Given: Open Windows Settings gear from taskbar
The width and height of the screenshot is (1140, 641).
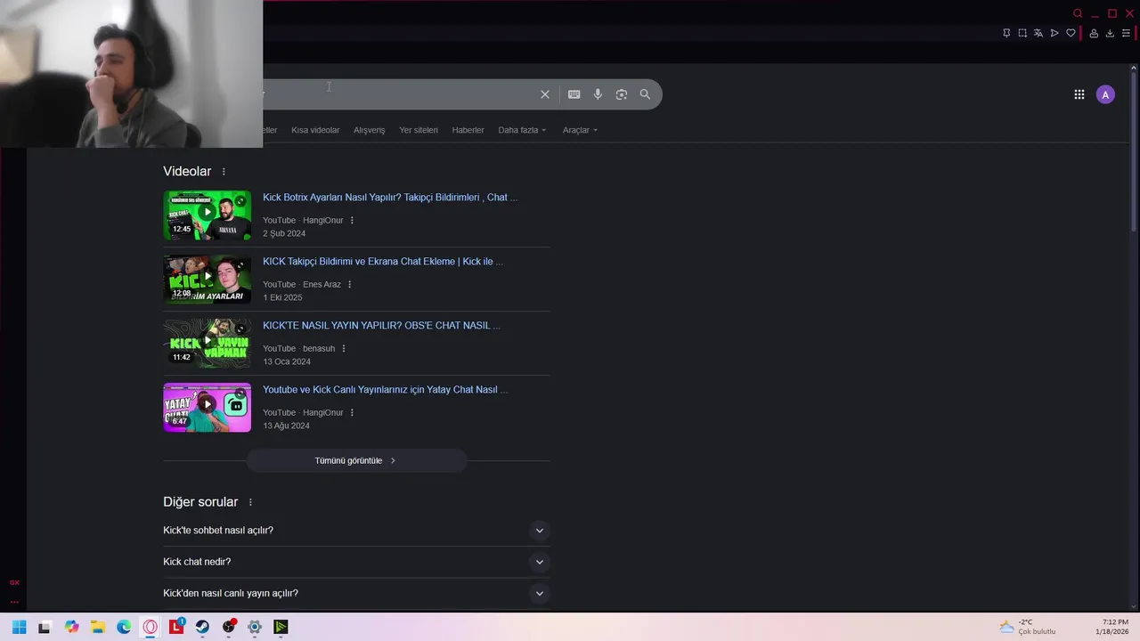Looking at the screenshot, I should tap(255, 627).
